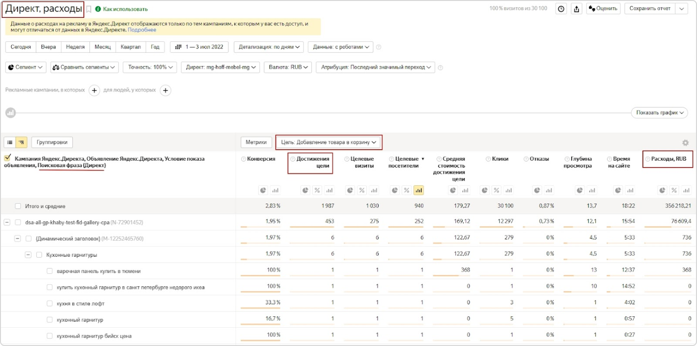The height and width of the screenshot is (346, 697).
Task: Expand the Показать график dropdown
Action: (659, 113)
